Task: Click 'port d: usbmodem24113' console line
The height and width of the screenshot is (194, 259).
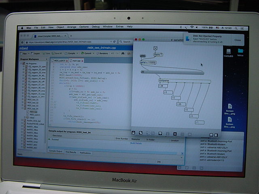Action: pyautogui.click(x=212, y=160)
